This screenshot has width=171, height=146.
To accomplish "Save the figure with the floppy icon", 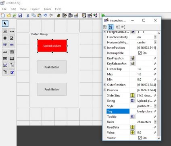I will [x=20, y=15].
